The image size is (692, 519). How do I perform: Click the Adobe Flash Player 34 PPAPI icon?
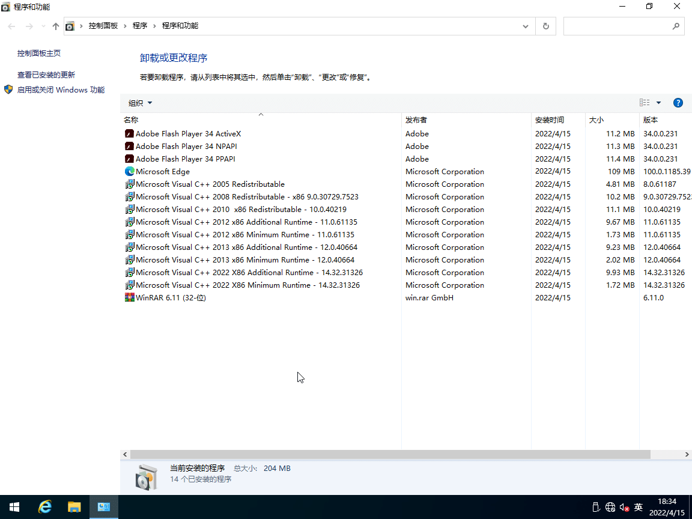pyautogui.click(x=129, y=159)
